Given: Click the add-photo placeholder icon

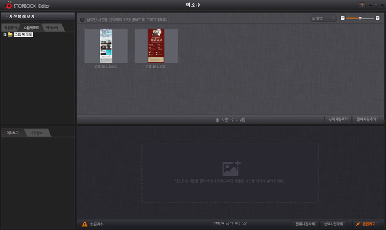Looking at the screenshot, I should [x=231, y=168].
